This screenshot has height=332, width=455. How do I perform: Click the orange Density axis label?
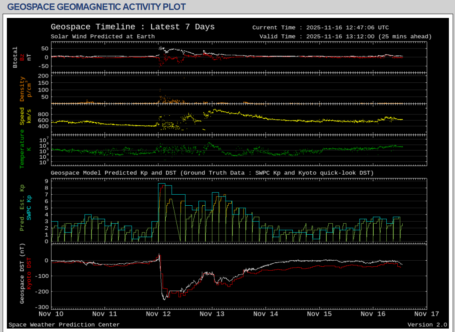tap(22, 89)
